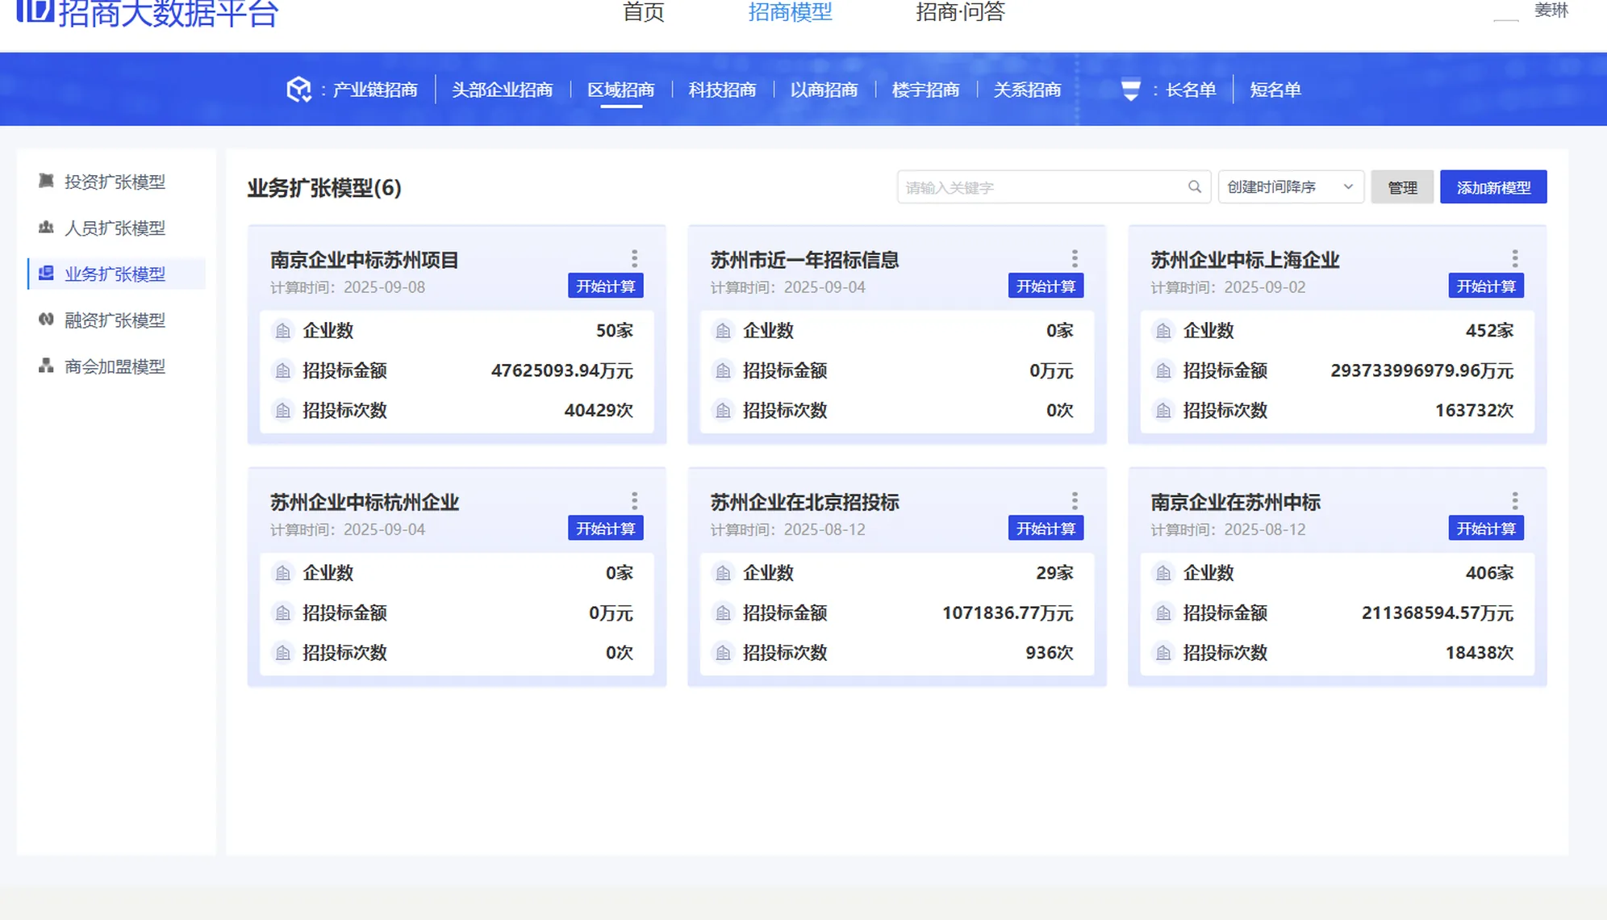The height and width of the screenshot is (920, 1607).
Task: Click the platform logo icon
Action: tap(35, 10)
